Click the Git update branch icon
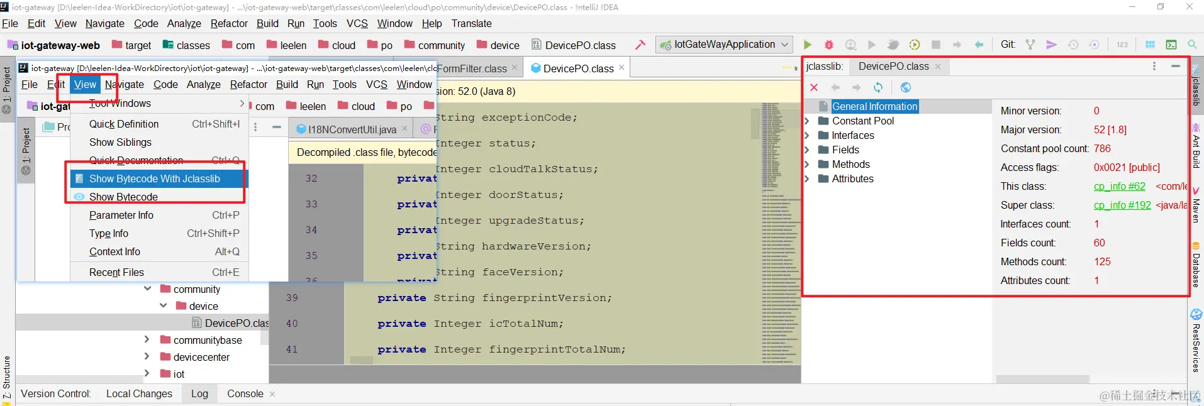1204x406 pixels. pos(1030,45)
